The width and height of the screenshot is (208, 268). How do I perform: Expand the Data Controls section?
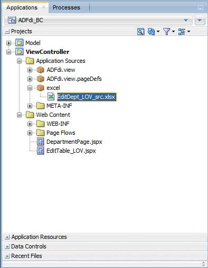(7, 247)
